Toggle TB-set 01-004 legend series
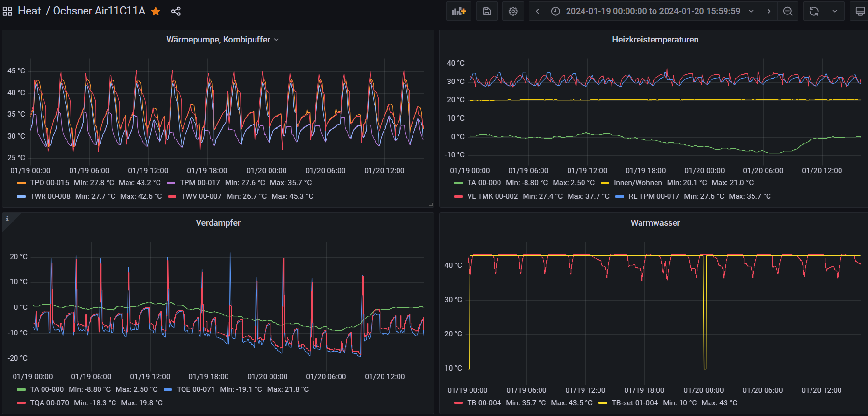 (635, 403)
